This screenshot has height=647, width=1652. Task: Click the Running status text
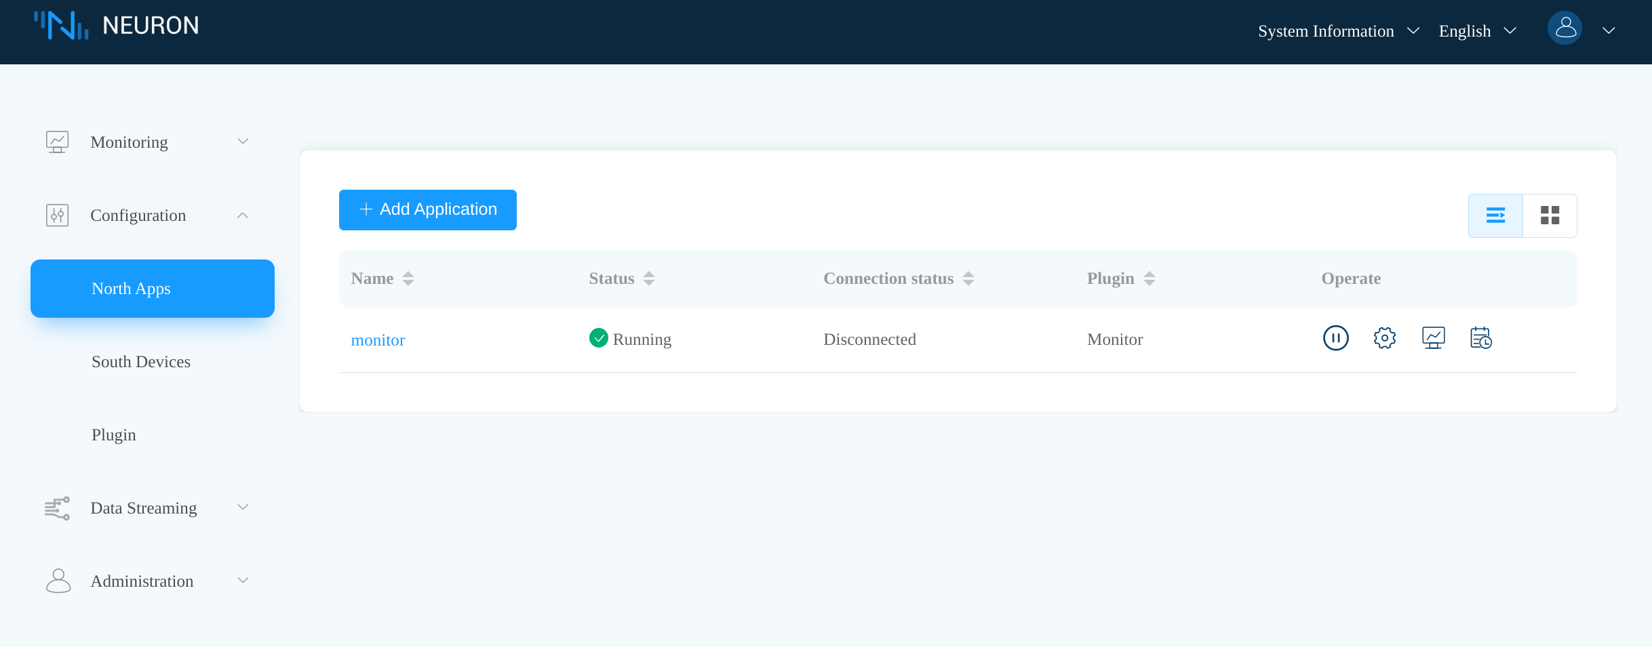(642, 339)
